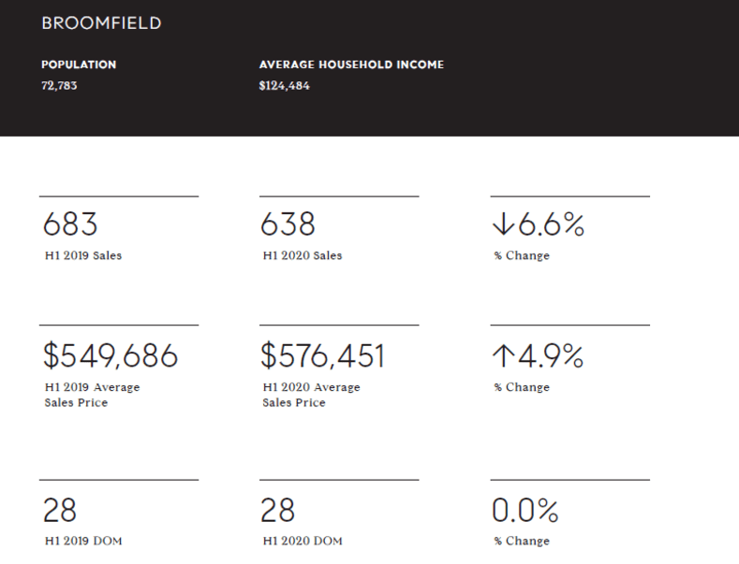Click the H1 2020 DOM label
This screenshot has width=739, height=564.
coord(301,541)
